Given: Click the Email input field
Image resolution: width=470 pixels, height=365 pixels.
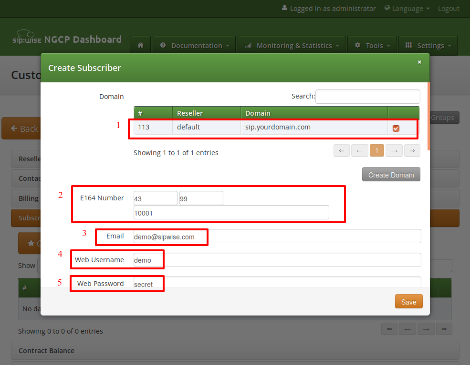Looking at the screenshot, I should coord(277,237).
